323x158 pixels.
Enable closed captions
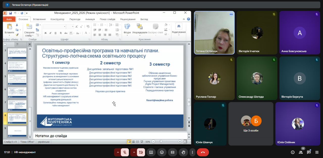pos(173,152)
